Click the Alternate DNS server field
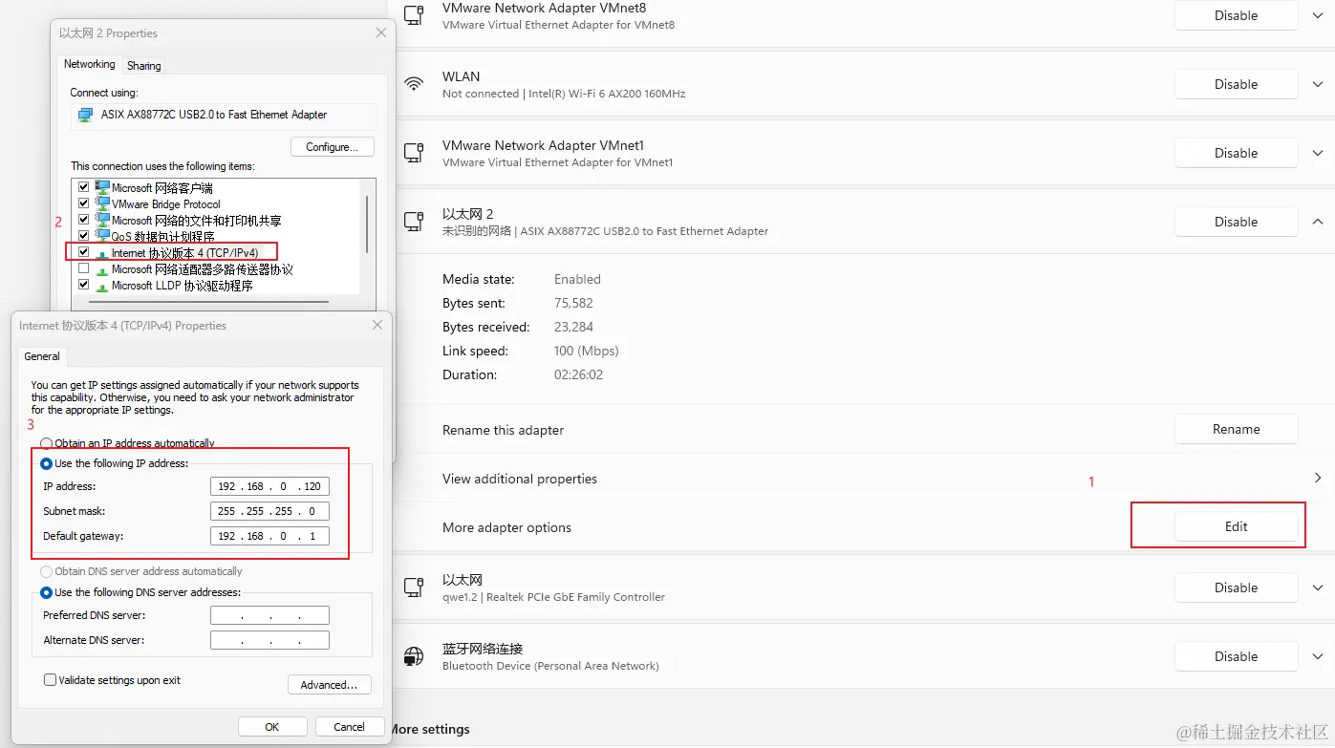Screen dimensions: 1335x748 pos(269,640)
